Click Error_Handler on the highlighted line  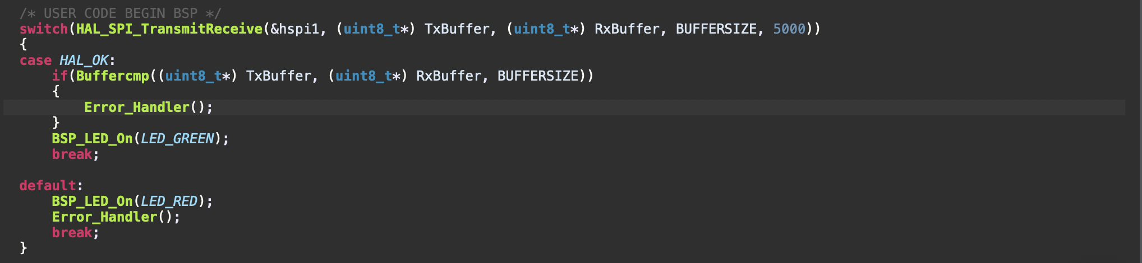(136, 107)
